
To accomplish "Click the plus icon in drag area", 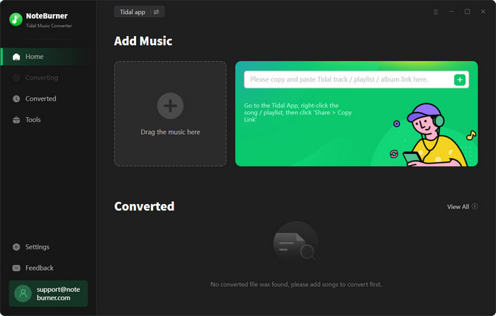I will [x=170, y=106].
